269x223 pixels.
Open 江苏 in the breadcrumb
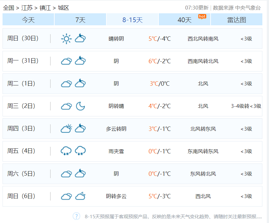coord(27,8)
